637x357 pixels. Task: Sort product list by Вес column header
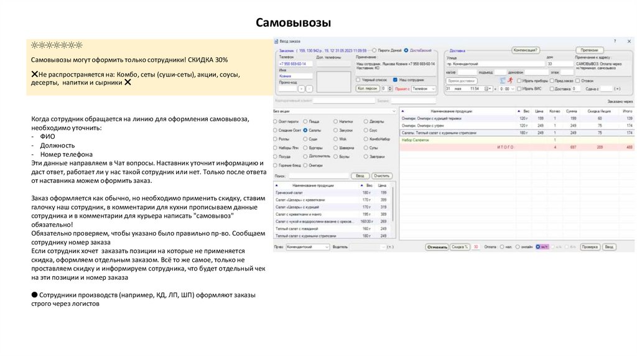[369, 186]
